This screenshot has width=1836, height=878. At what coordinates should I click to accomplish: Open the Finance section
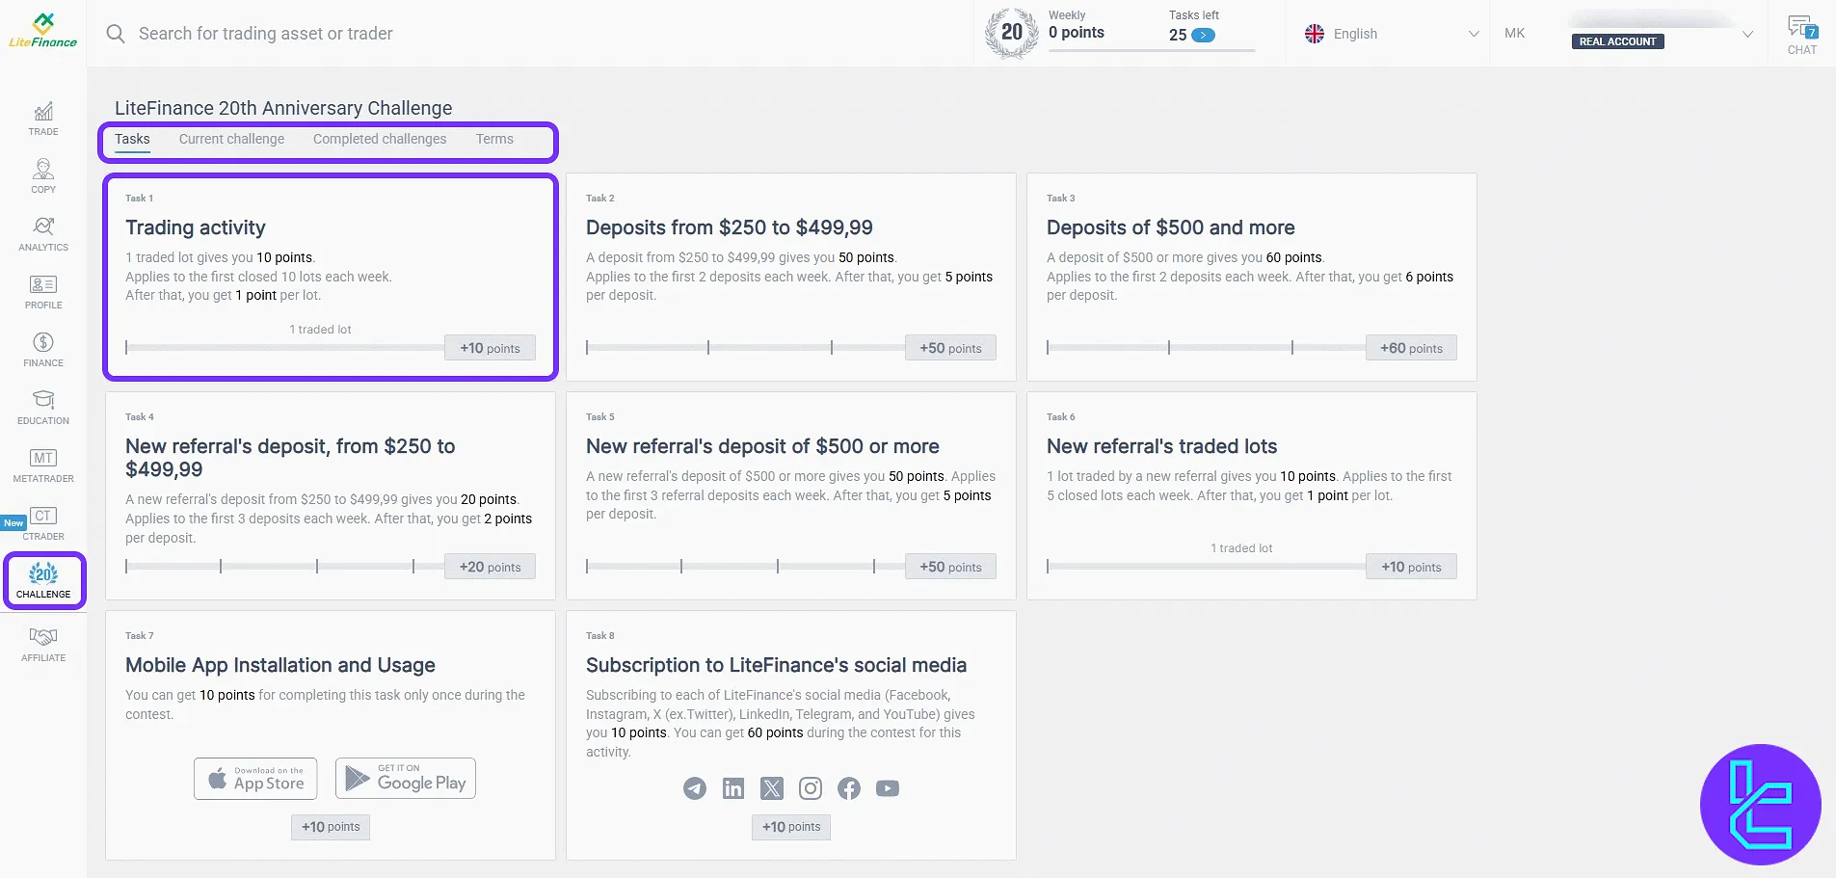pos(43,350)
